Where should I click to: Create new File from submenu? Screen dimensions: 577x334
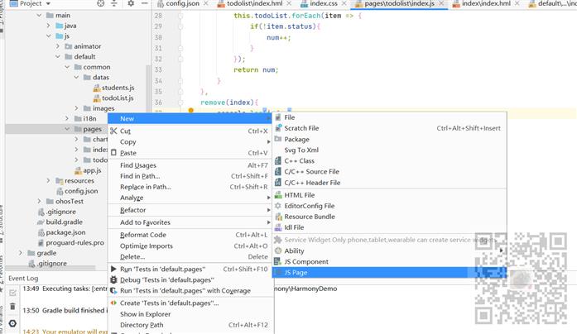pyautogui.click(x=389, y=117)
